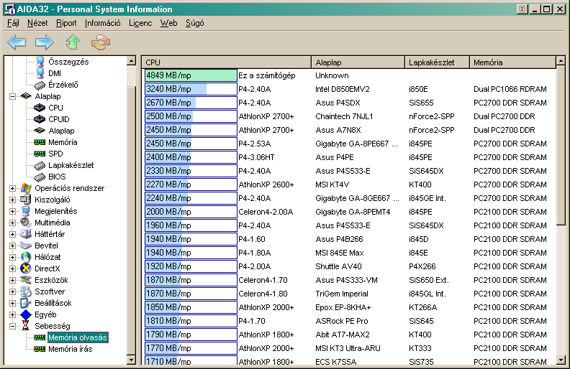Open the Riport menu
Viewport: 570px width, 369px height.
coord(66,23)
